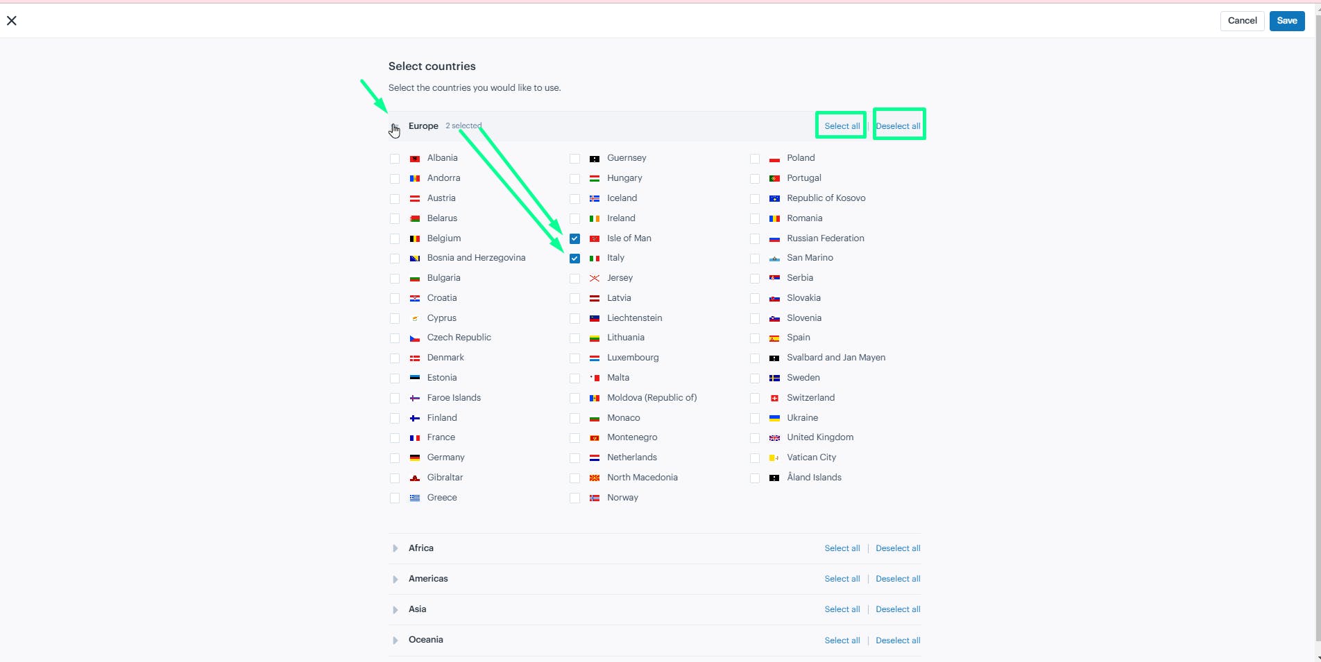Click the Åland Islands label
Image resolution: width=1321 pixels, height=662 pixels.
[814, 477]
